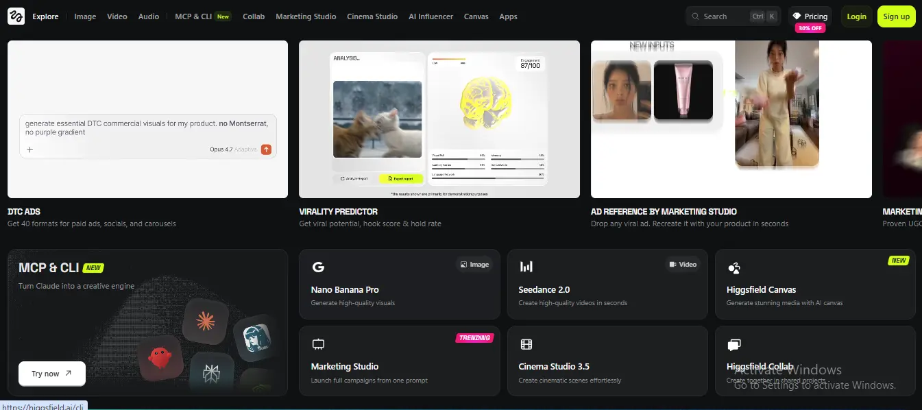This screenshot has height=410, width=922.
Task: Click the Pricing button
Action: pyautogui.click(x=810, y=16)
